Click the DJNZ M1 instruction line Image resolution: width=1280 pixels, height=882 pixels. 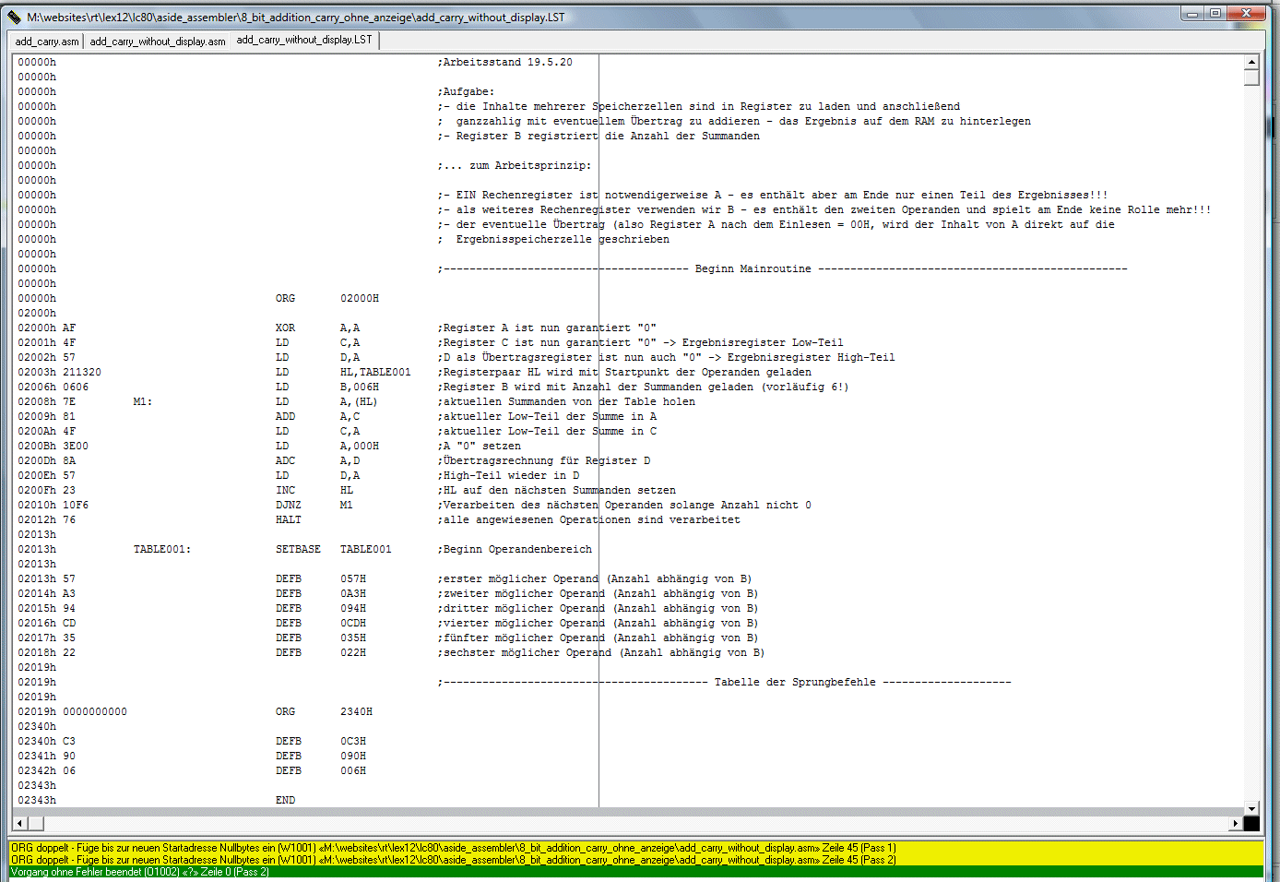(288, 505)
